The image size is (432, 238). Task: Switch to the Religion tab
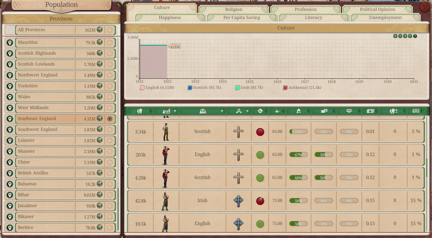[234, 9]
